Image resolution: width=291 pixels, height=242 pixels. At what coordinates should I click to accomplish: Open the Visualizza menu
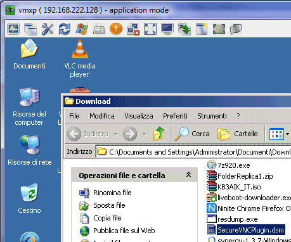[139, 116]
